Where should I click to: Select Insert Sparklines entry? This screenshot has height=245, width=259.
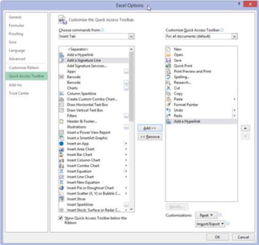click(x=94, y=205)
